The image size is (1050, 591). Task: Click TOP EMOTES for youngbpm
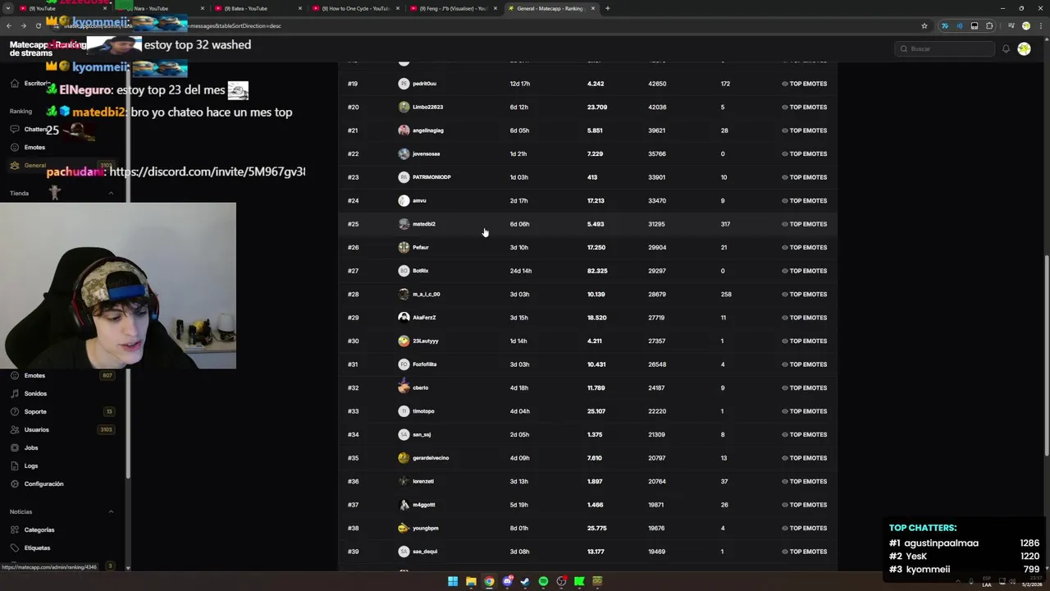[x=804, y=528]
